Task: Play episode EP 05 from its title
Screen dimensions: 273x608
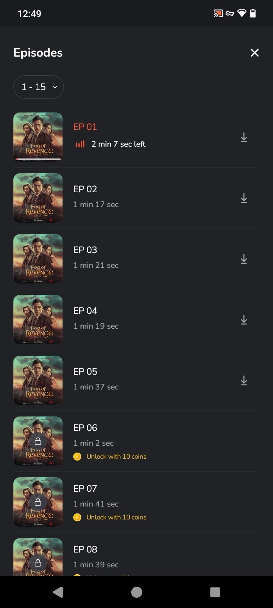Action: [85, 372]
